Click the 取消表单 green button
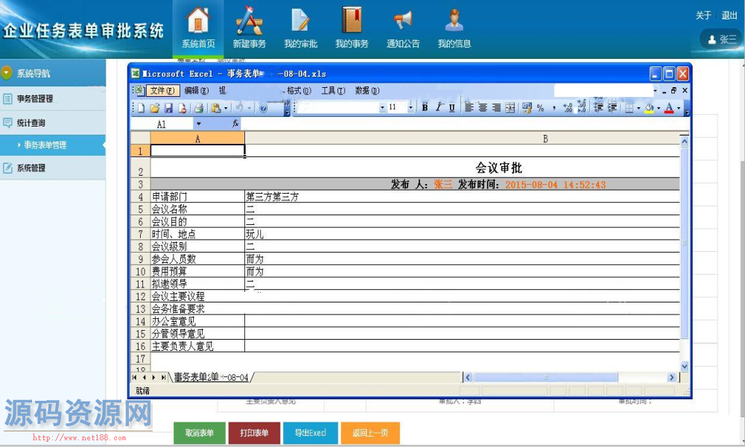The height and width of the screenshot is (447, 745). (200, 433)
